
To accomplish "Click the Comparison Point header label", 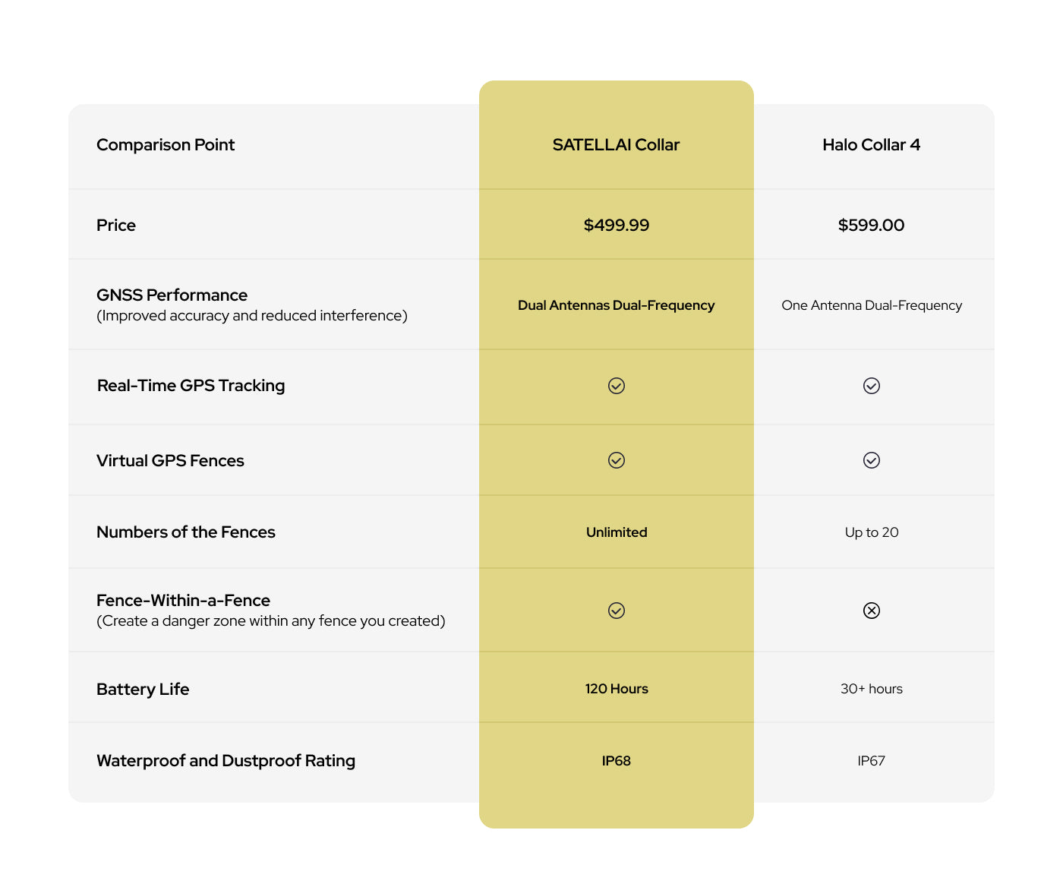I will click(x=166, y=144).
